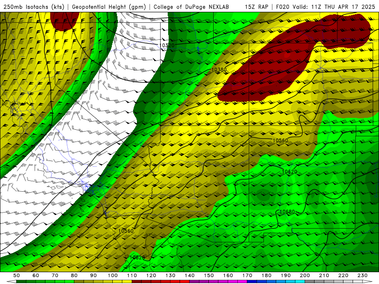Click the 'THU APR 17 2025' valid date

click(350, 7)
